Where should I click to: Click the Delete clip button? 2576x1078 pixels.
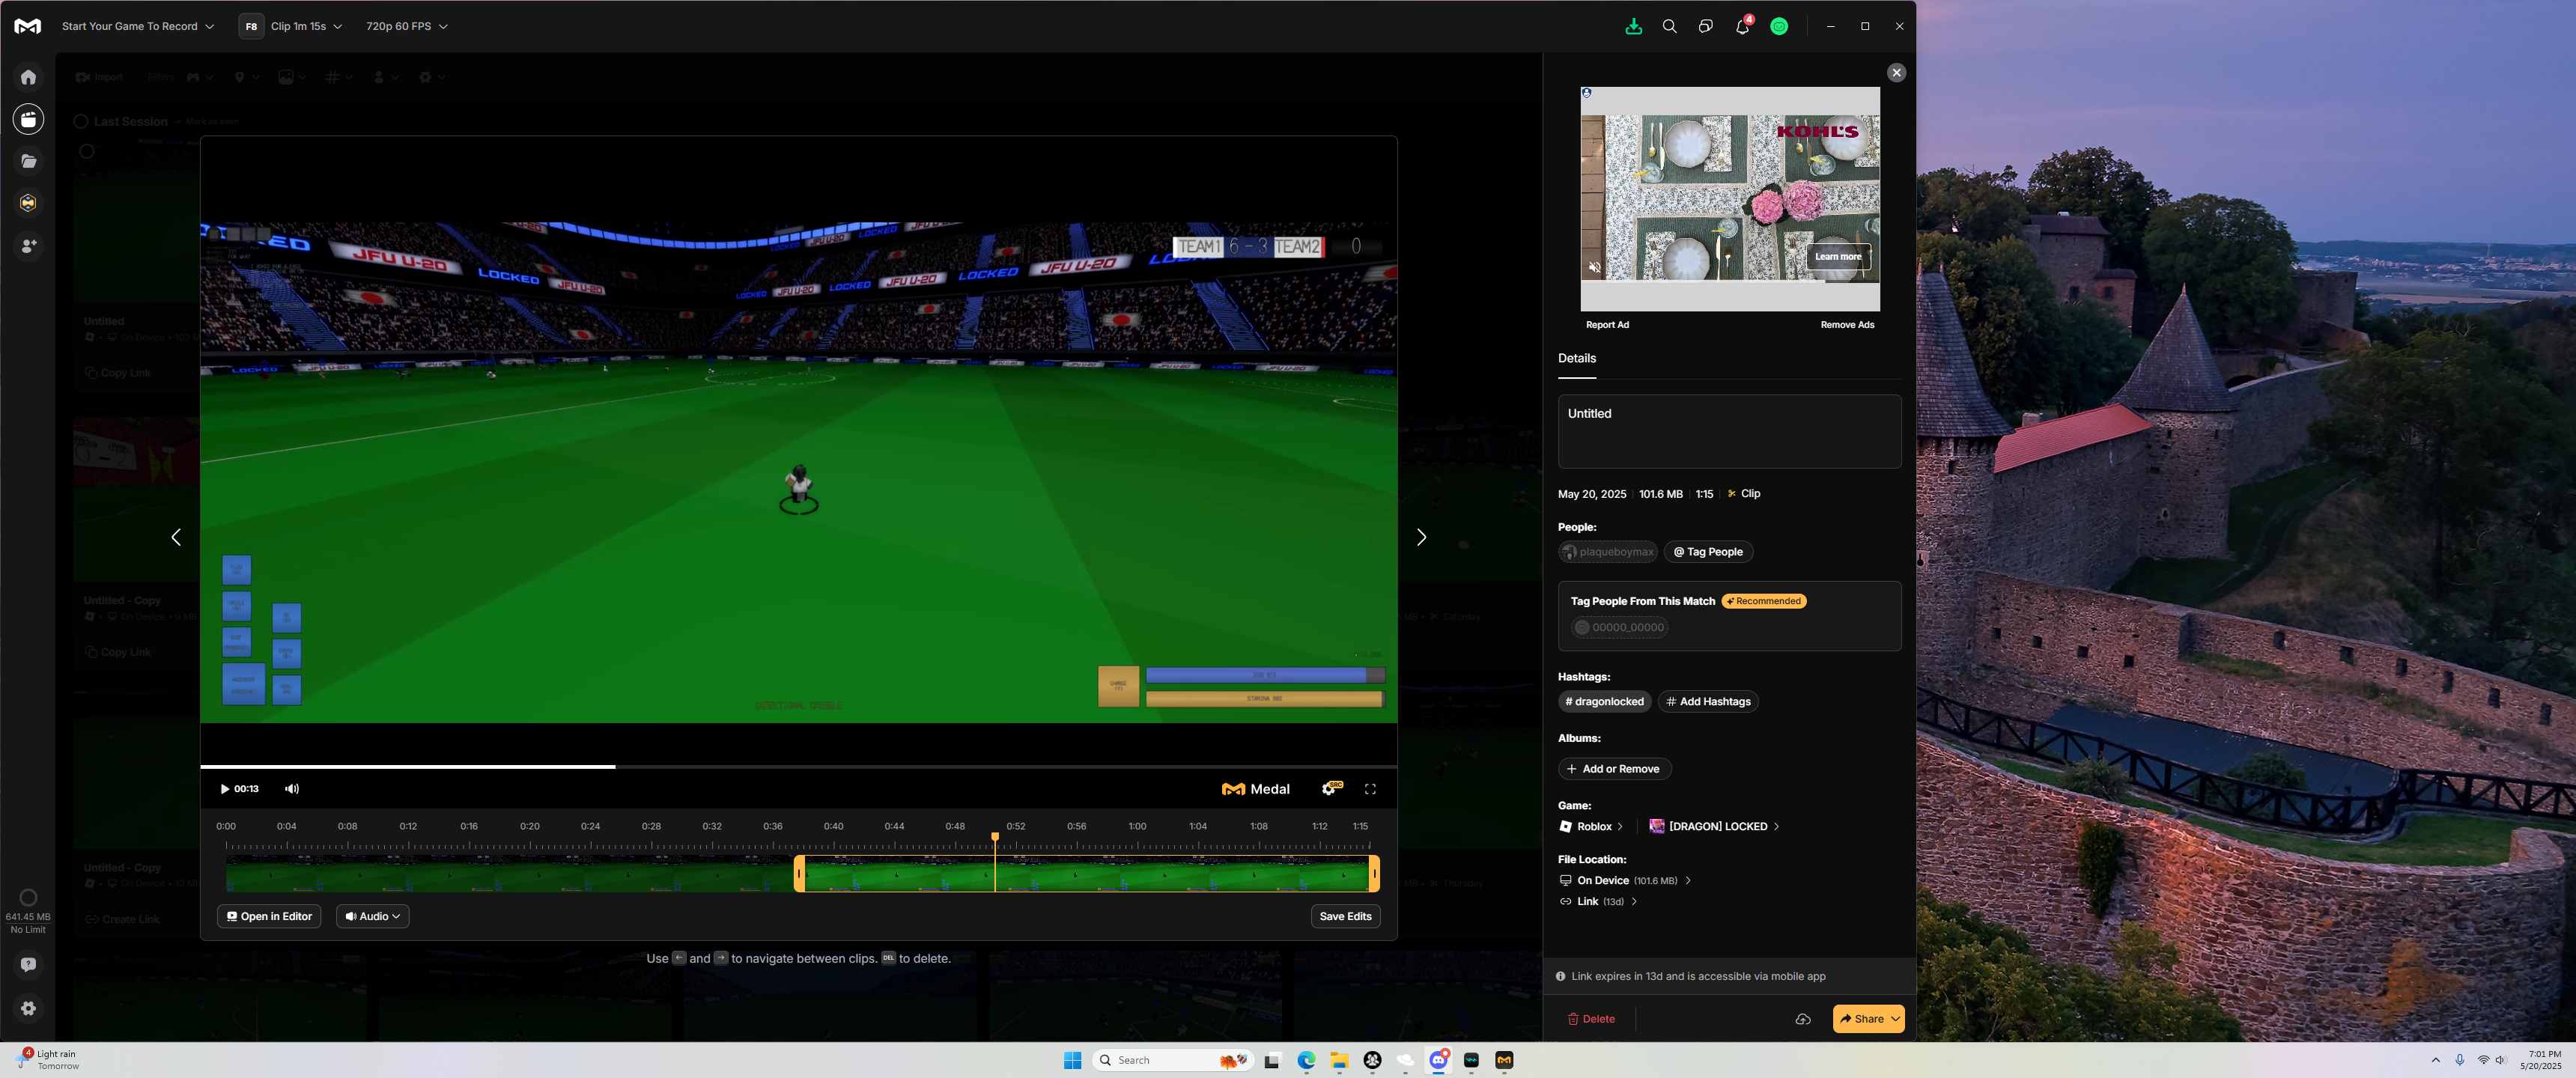coord(1591,1019)
